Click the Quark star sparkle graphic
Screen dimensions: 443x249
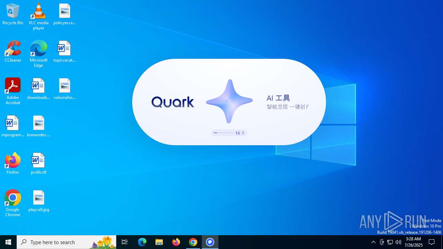pyautogui.click(x=229, y=101)
